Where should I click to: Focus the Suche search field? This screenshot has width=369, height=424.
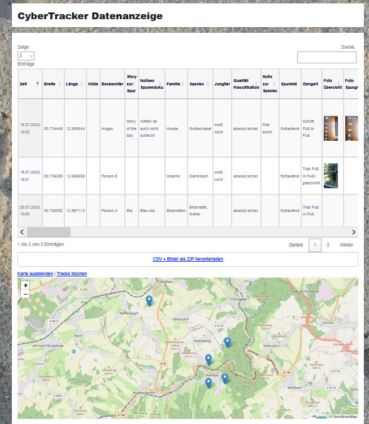pyautogui.click(x=327, y=57)
